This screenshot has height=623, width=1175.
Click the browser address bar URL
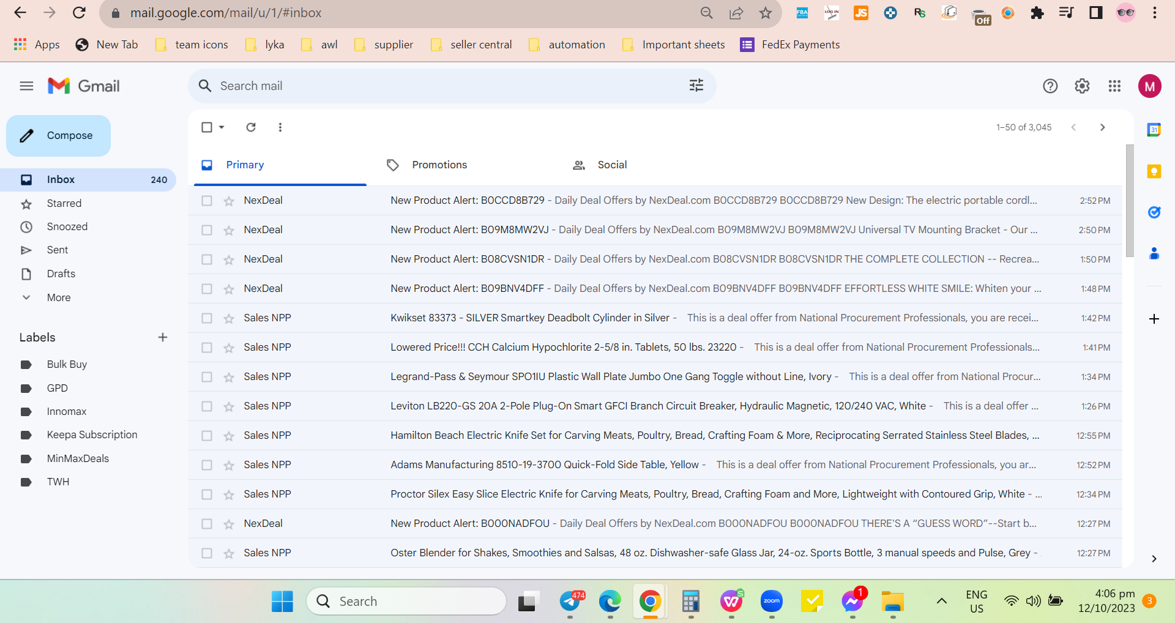click(226, 13)
